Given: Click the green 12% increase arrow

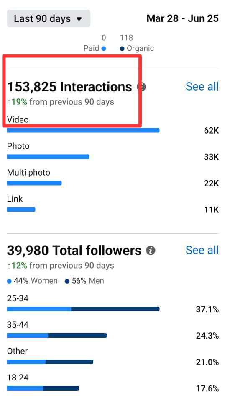Looking at the screenshot, I should tap(9, 266).
